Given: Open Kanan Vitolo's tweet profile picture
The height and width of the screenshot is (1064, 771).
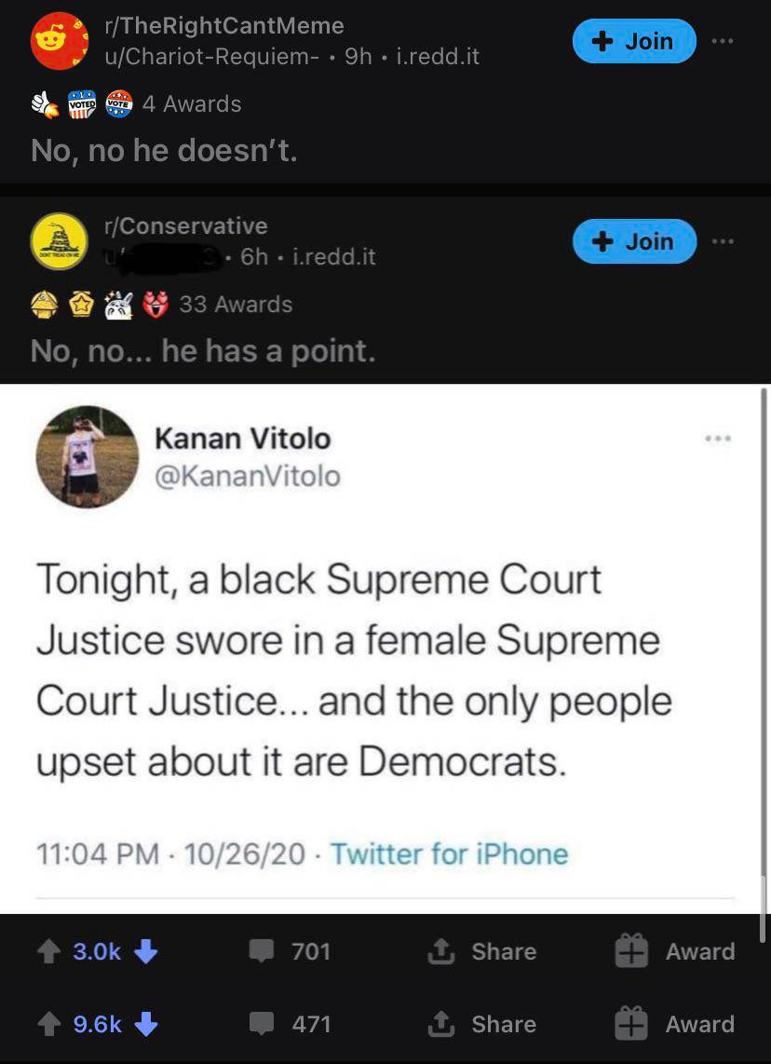Looking at the screenshot, I should tap(86, 457).
